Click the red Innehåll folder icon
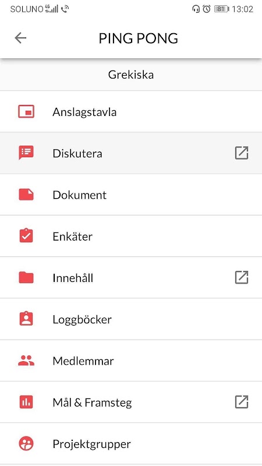The height and width of the screenshot is (466, 262). pos(26,278)
